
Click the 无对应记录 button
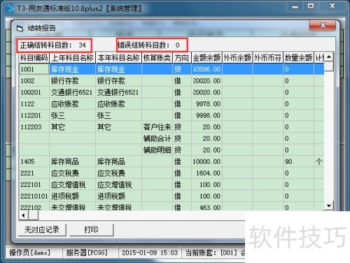coord(42,230)
